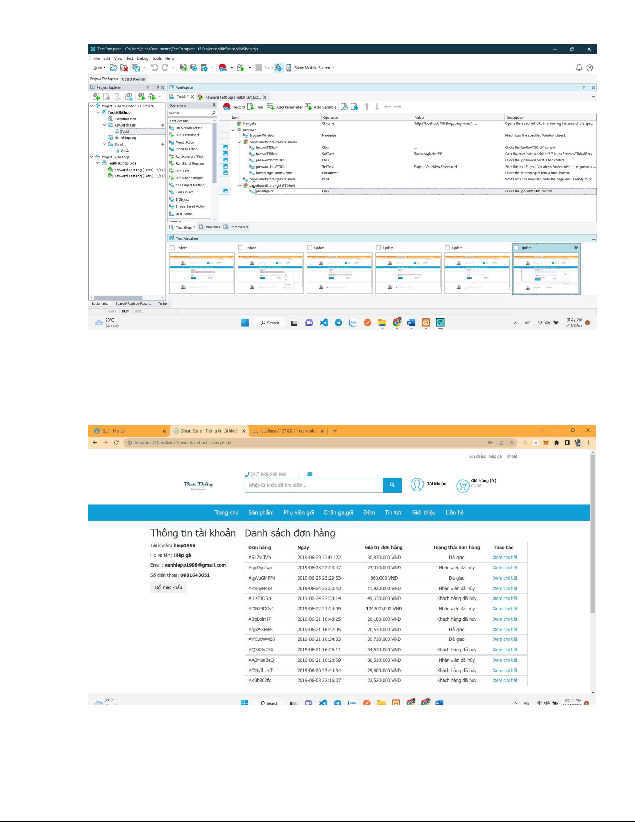Click the website search keyword input field
Viewport: 635px width, 822px height.
pos(314,485)
